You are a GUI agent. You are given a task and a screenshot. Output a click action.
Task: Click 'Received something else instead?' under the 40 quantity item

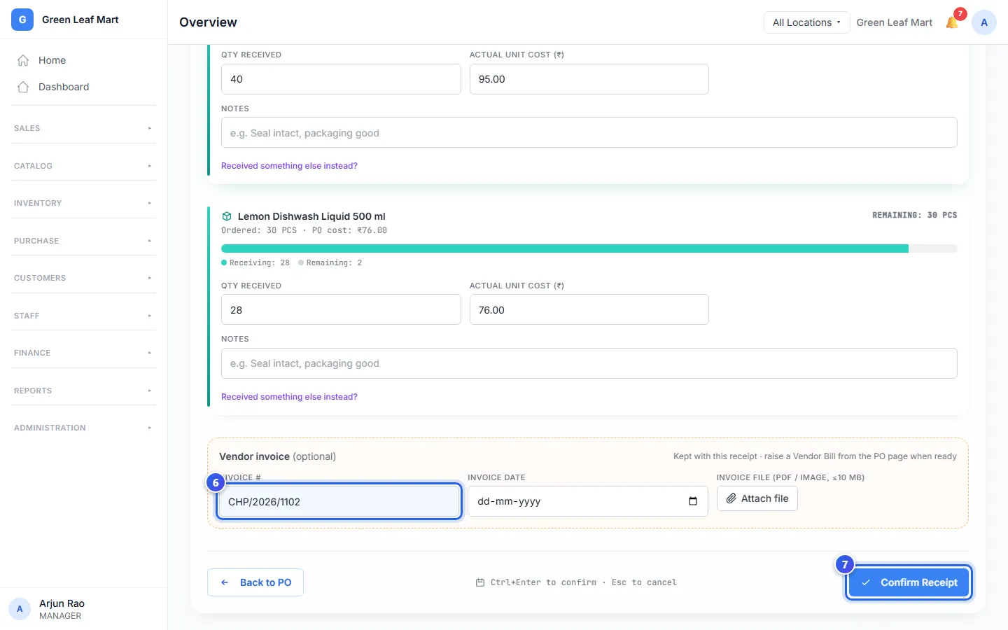(x=289, y=166)
